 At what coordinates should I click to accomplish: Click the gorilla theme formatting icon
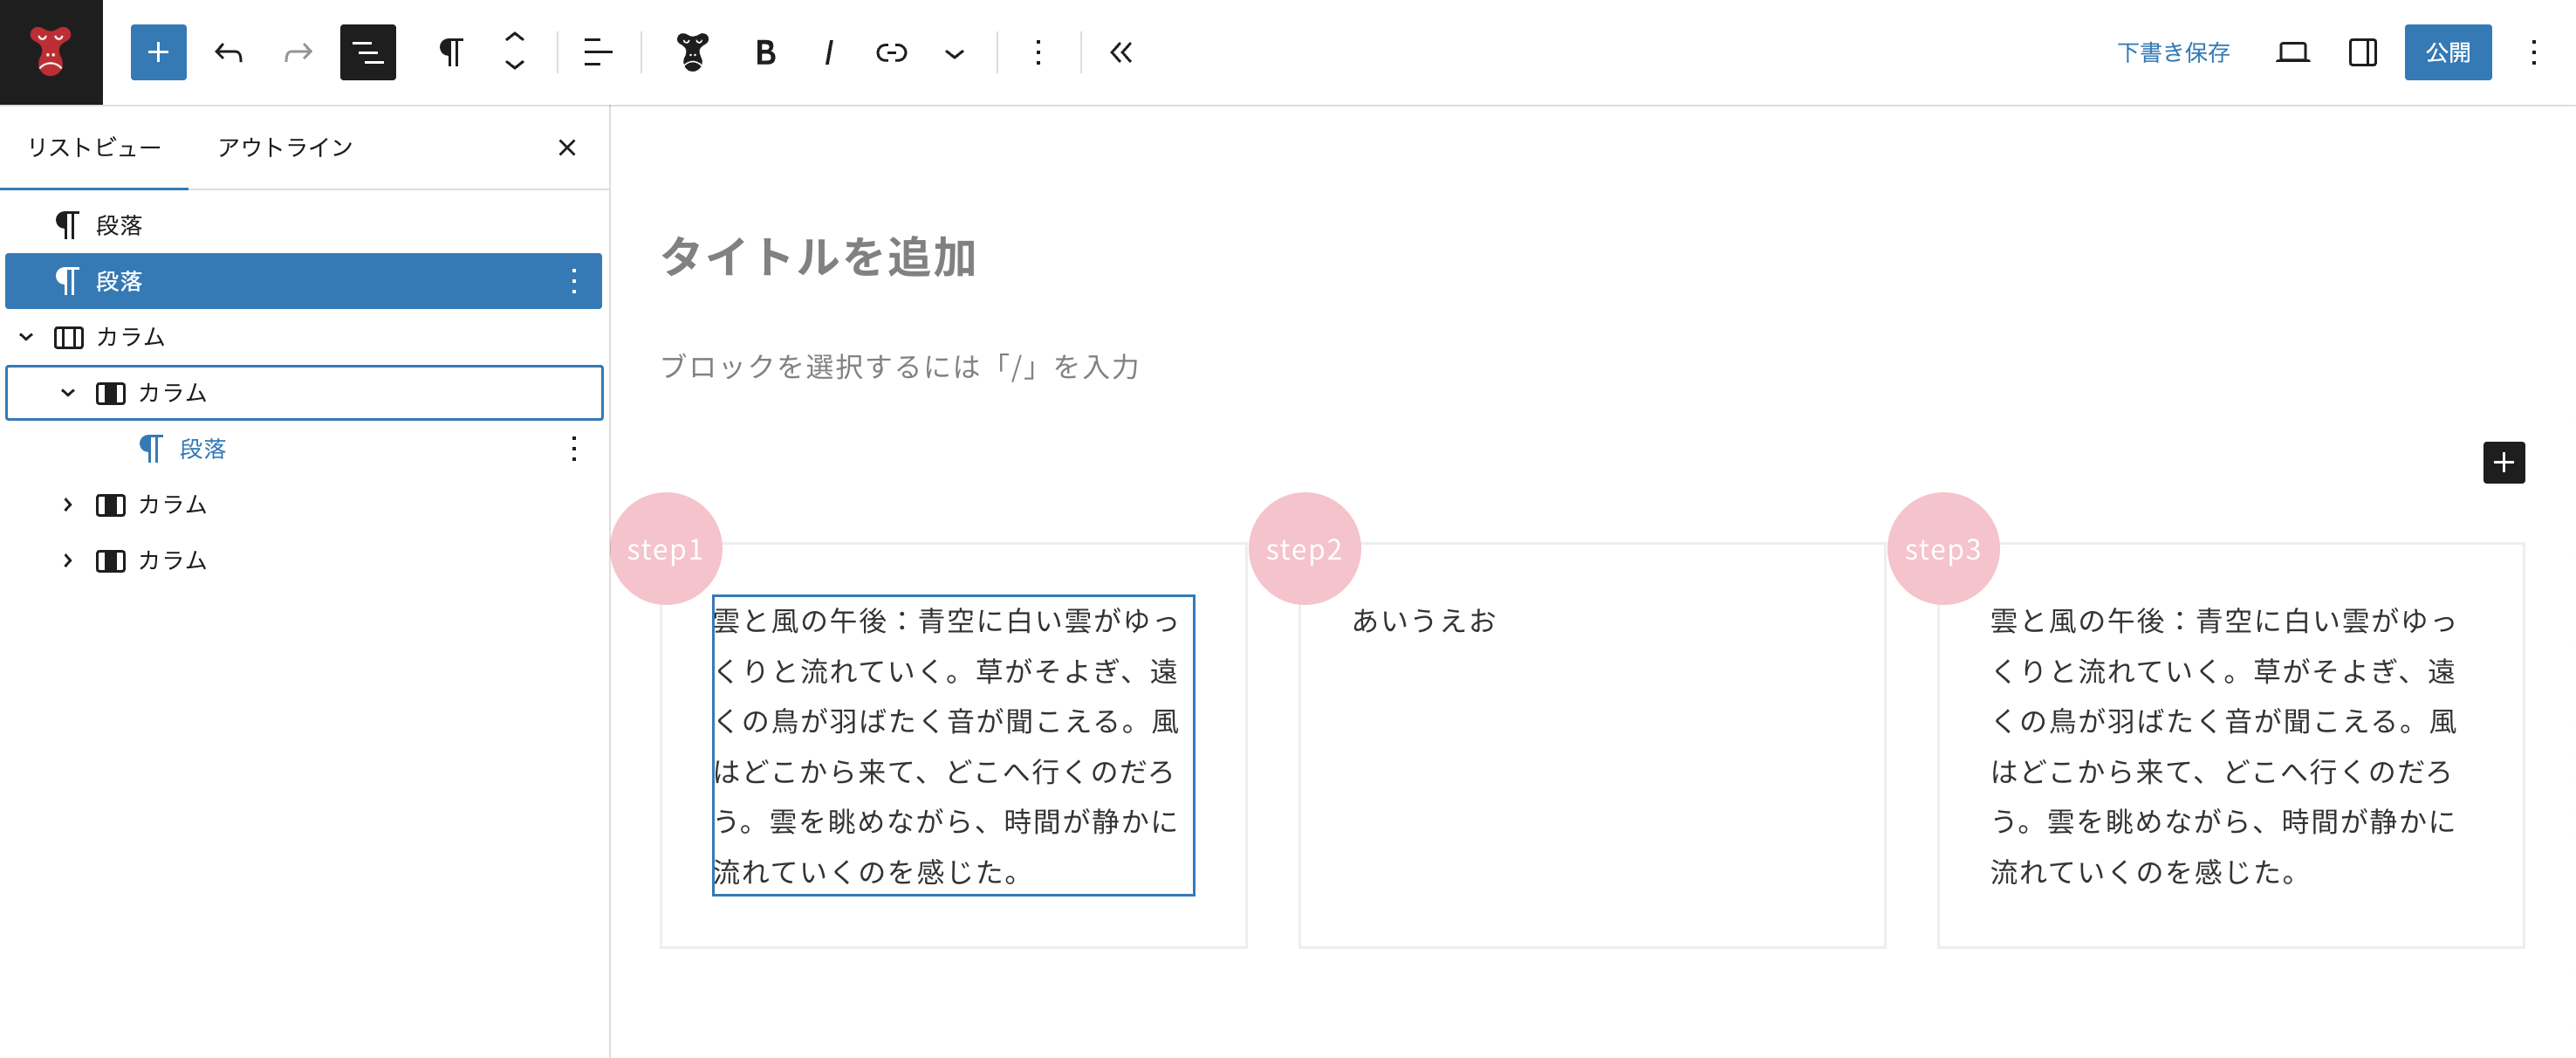[692, 52]
